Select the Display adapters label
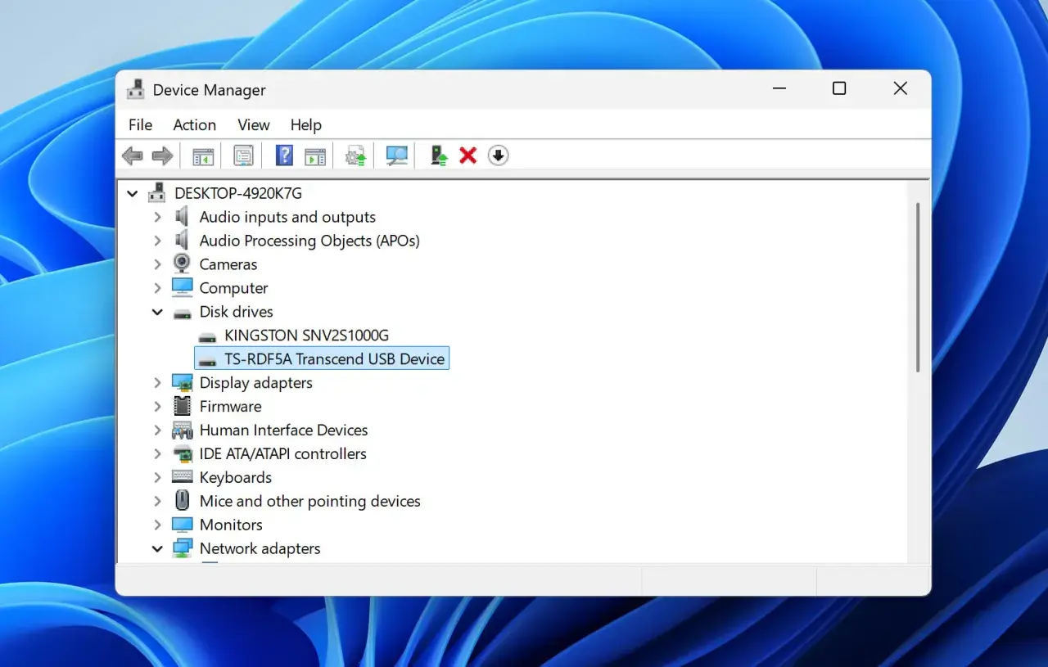 [255, 382]
